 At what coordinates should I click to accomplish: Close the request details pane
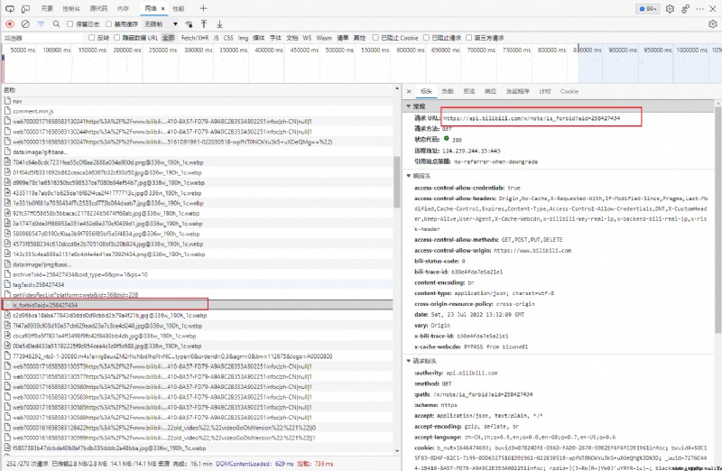(x=409, y=91)
